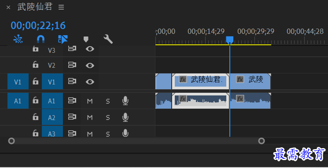Toggle V1 source patching indicator
This screenshot has width=328, height=168.
coord(18,82)
